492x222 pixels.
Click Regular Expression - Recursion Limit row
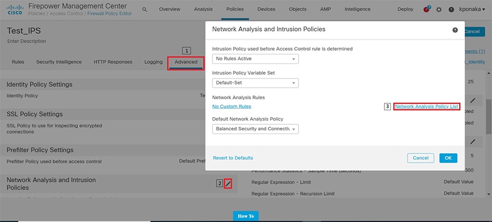pos(362,194)
